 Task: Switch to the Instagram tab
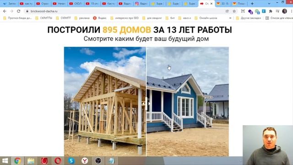[141, 4]
